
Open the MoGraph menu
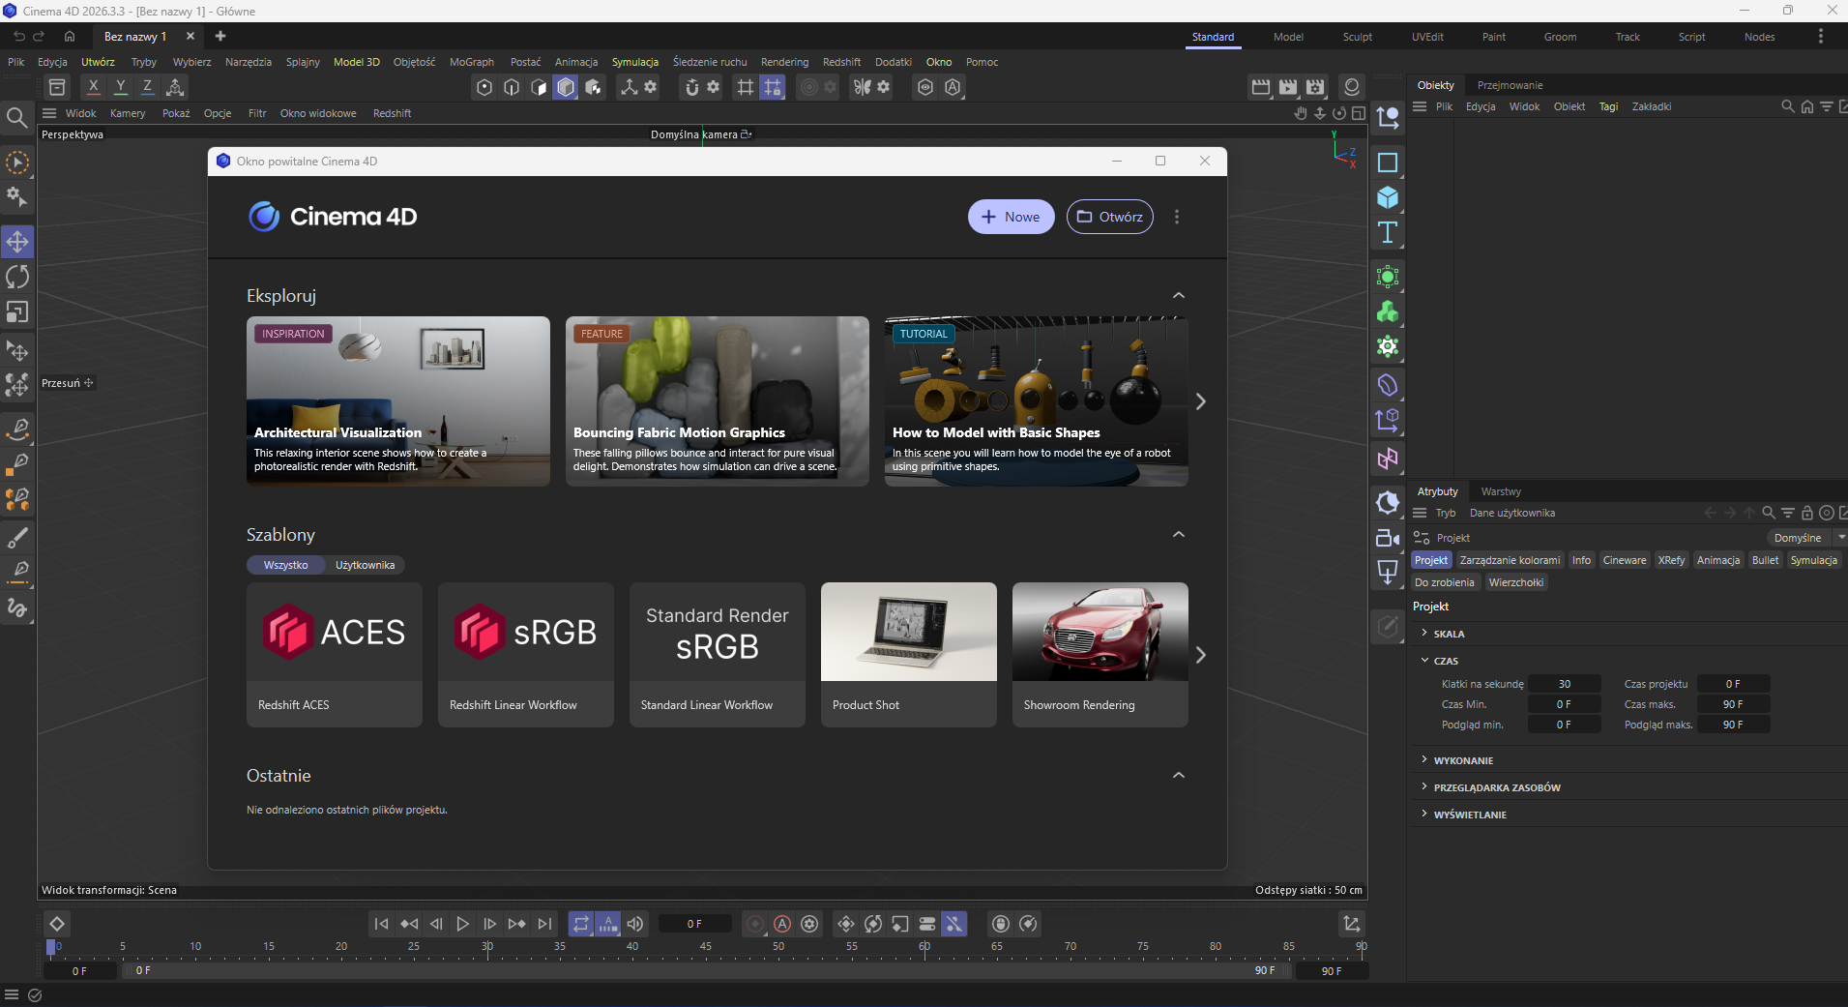tap(472, 62)
